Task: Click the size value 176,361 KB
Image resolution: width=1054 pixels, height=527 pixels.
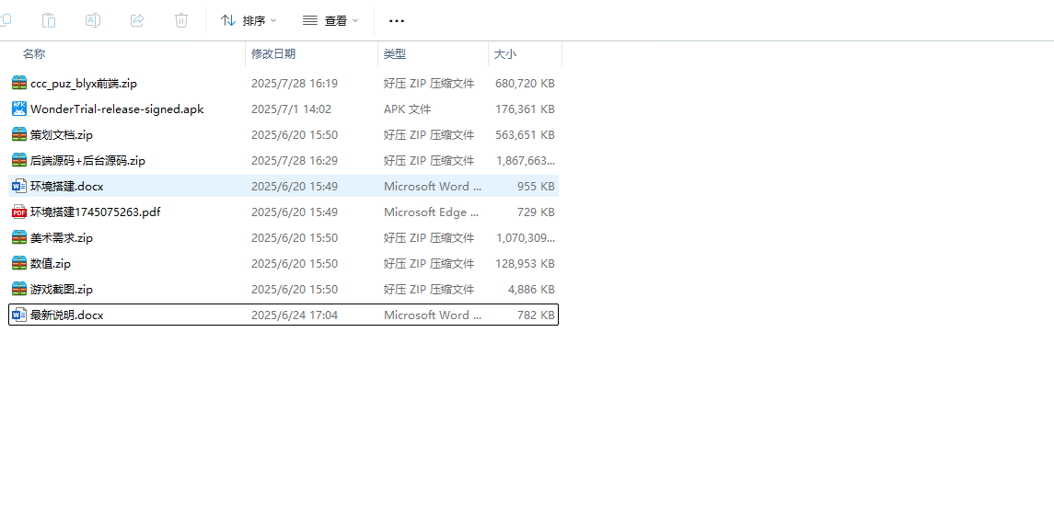Action: pyautogui.click(x=525, y=109)
